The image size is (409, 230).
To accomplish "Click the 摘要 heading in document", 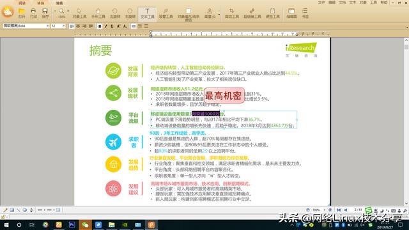I will pyautogui.click(x=101, y=50).
